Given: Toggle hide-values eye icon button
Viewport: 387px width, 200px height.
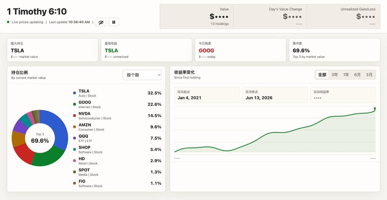Looking at the screenshot, I should (x=101, y=22).
